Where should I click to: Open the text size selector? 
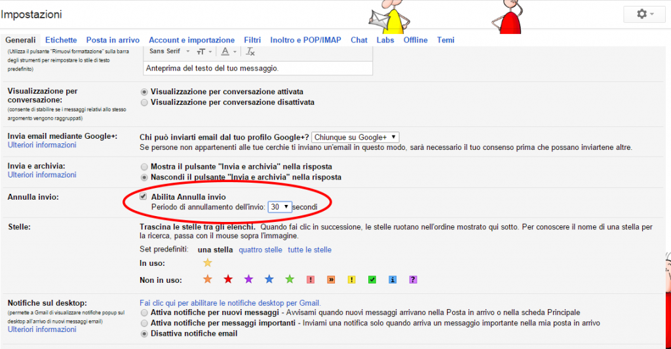pyautogui.click(x=204, y=52)
